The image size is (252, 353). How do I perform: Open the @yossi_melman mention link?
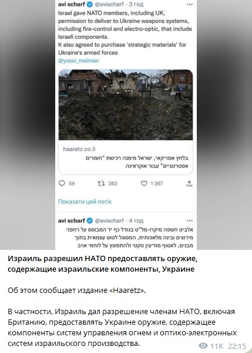coord(79,61)
